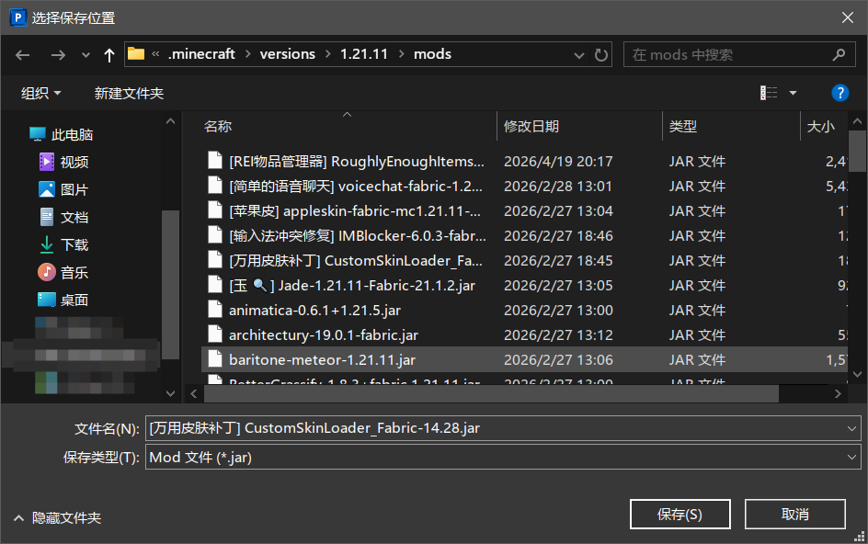This screenshot has height=544, width=868.
Task: Close the save location dialog
Action: (847, 17)
